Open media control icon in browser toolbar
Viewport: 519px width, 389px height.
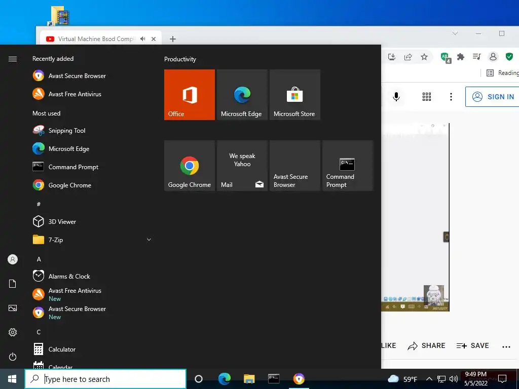point(476,57)
